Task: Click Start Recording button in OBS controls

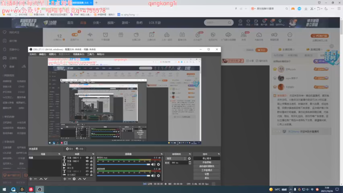Action: 207,163
